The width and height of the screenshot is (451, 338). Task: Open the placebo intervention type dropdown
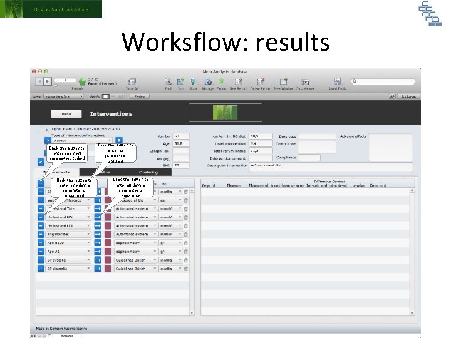coord(82,141)
